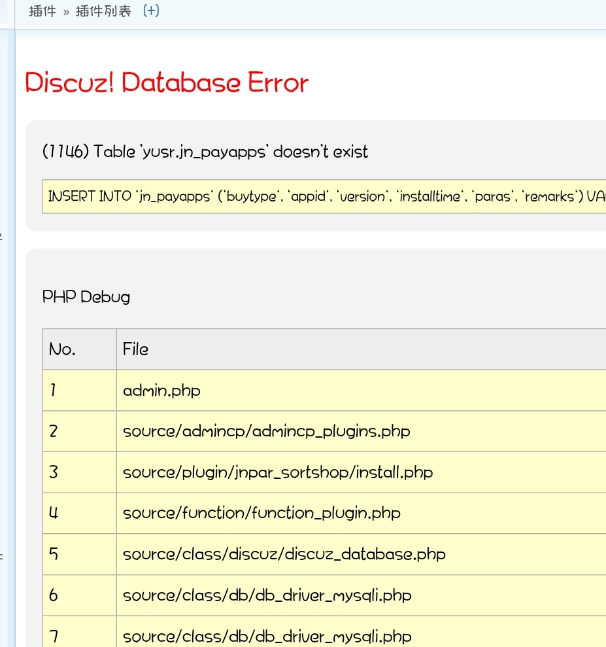Select db_driver_mysqli.php in row 6

tap(267, 595)
